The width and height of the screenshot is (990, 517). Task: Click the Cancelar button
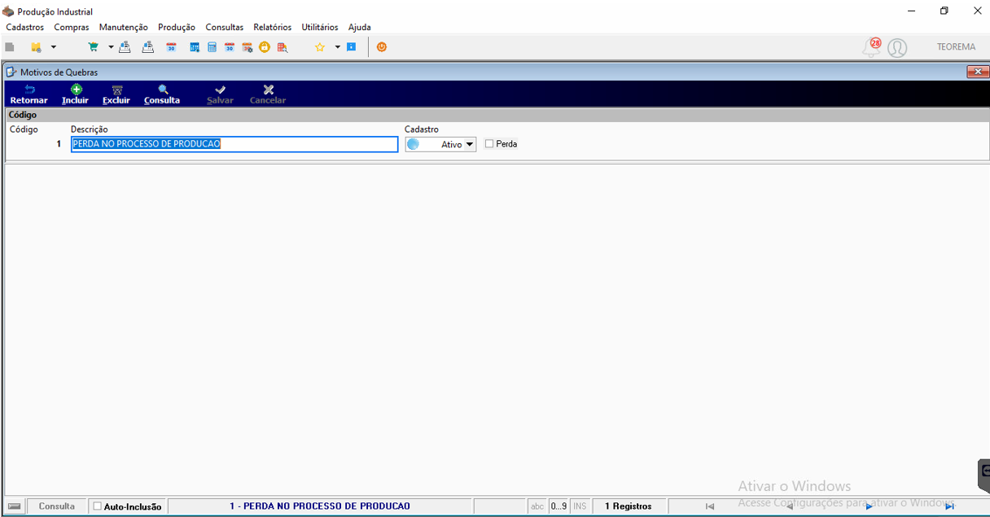click(x=268, y=94)
